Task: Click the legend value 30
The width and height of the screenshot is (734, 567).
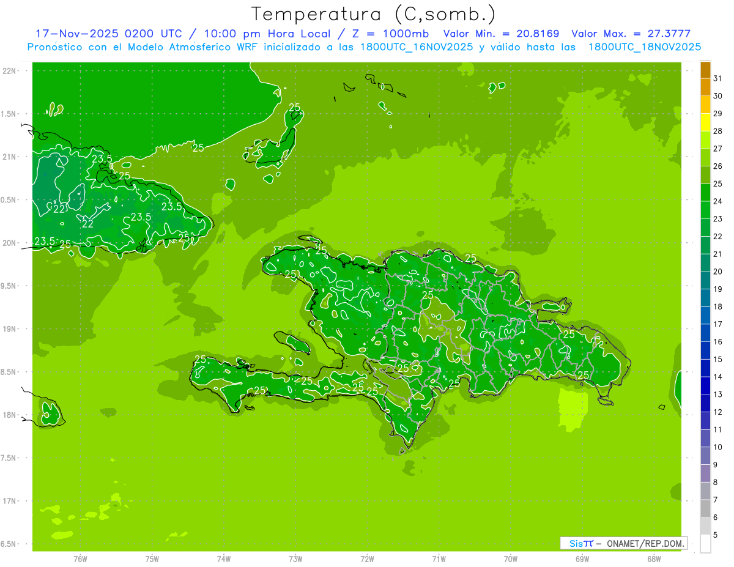Action: tap(718, 96)
